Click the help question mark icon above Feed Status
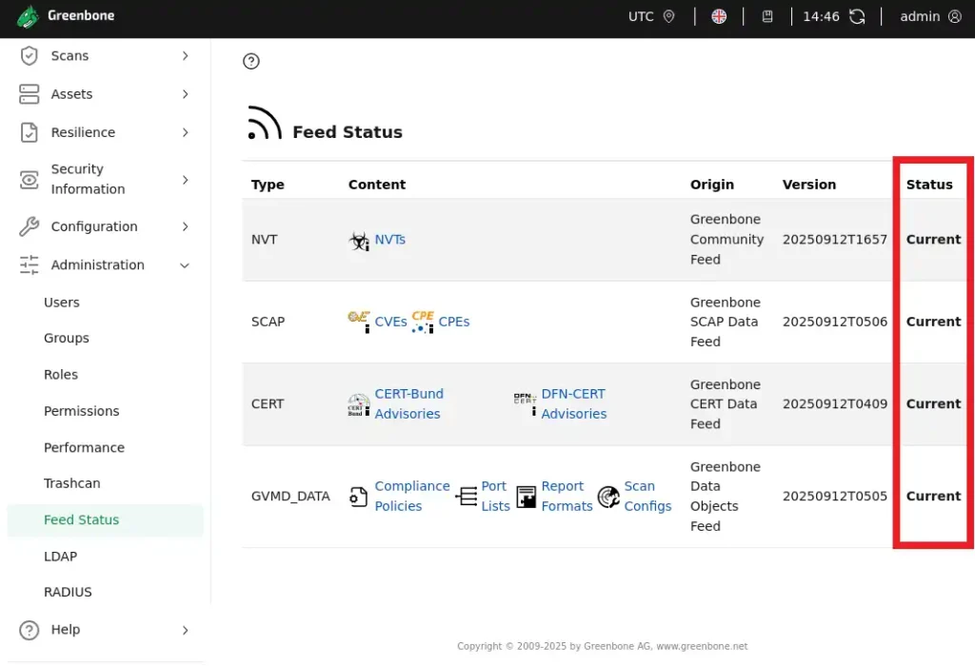Screen dimensions: 975x666 [251, 62]
